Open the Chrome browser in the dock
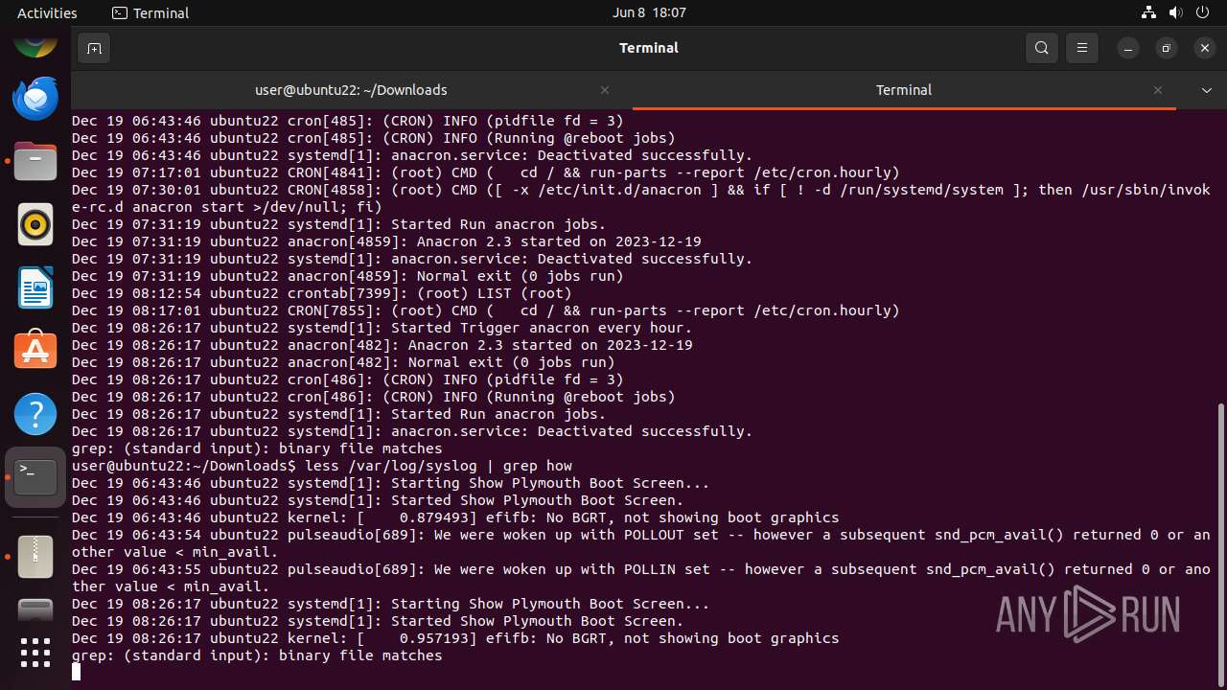This screenshot has height=690, width=1227. coord(35,44)
